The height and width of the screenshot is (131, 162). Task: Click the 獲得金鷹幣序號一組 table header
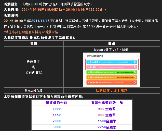pyautogui.click(x=107, y=103)
